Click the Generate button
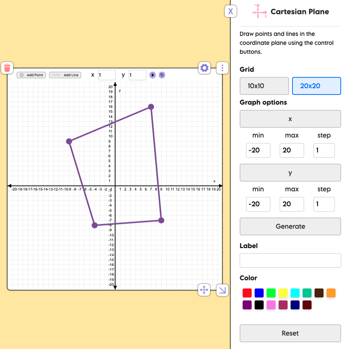Viewport: 349px width, 349px height. tap(290, 226)
